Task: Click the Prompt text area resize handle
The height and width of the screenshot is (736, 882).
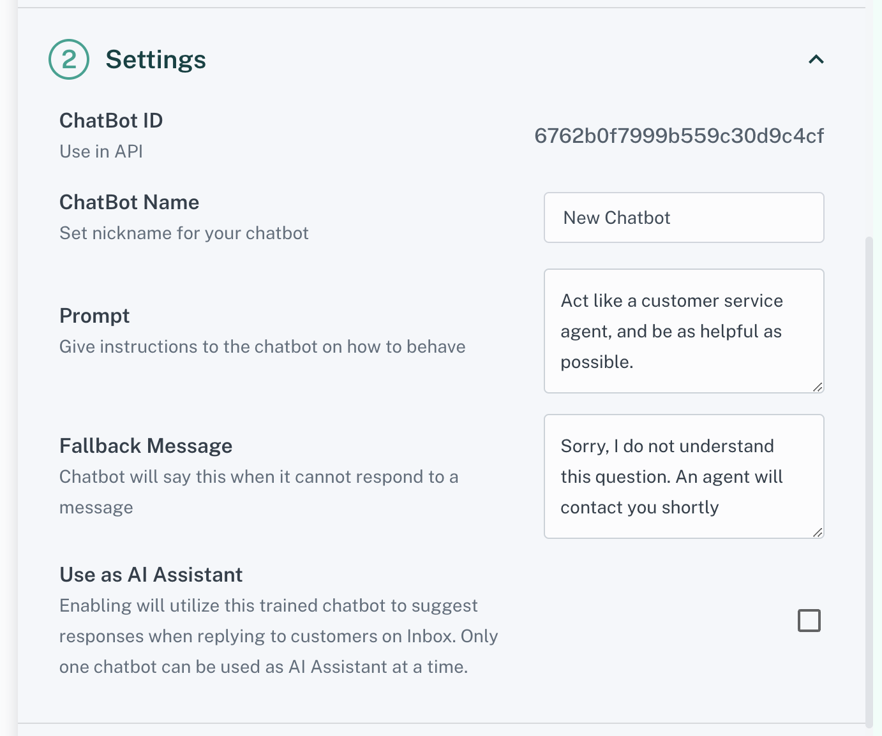Action: click(818, 387)
